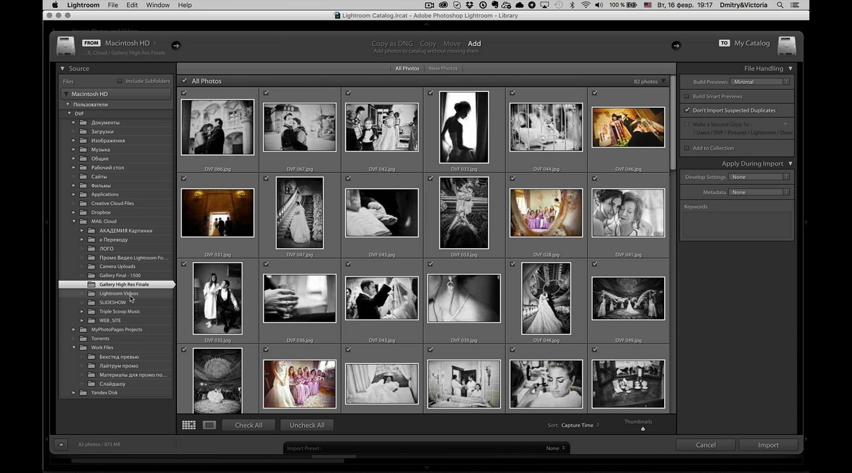Image resolution: width=852 pixels, height=473 pixels.
Task: Open the Help menu
Action: click(x=185, y=5)
